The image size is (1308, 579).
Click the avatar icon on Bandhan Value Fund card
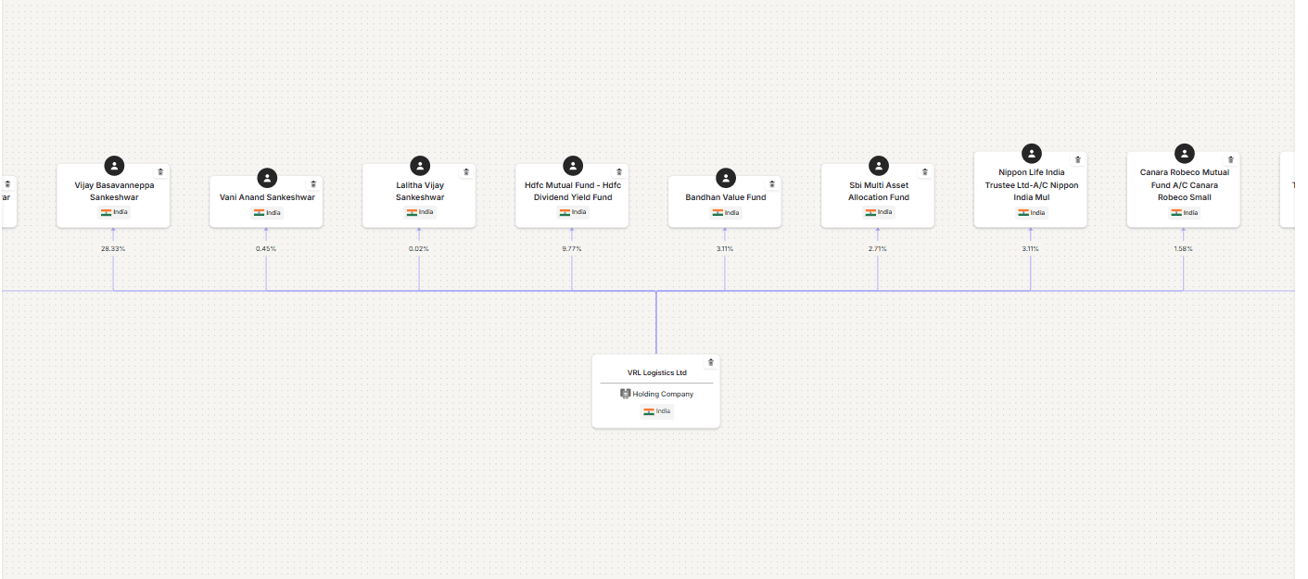tap(726, 178)
